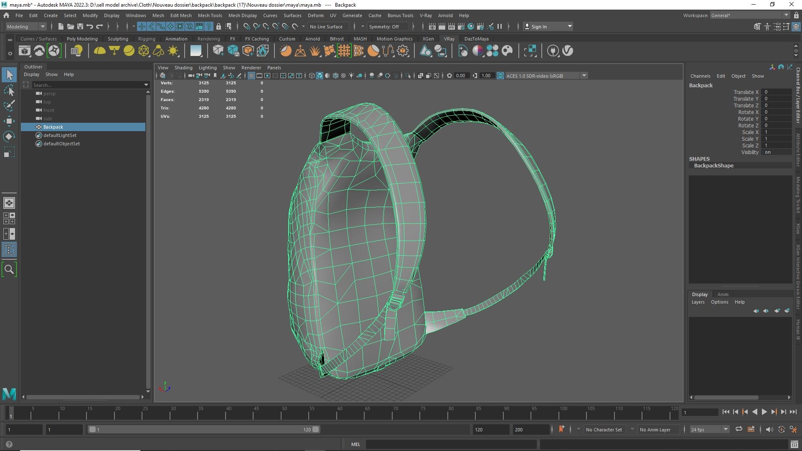The height and width of the screenshot is (451, 802).
Task: Open the Workspace General dropdown
Action: click(x=750, y=15)
